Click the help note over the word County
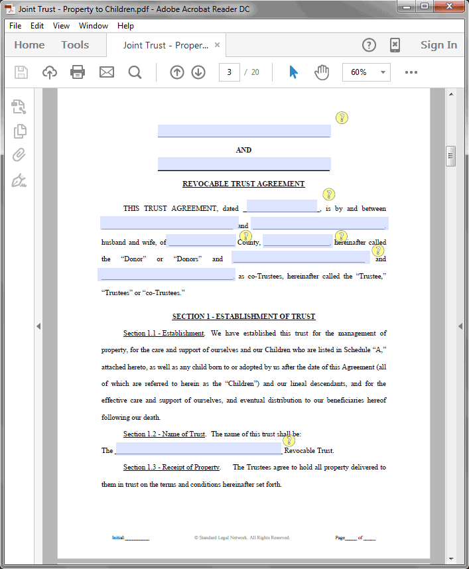469x569 pixels. pos(245,236)
